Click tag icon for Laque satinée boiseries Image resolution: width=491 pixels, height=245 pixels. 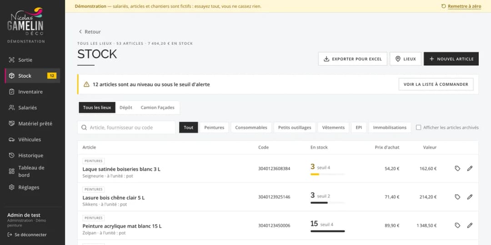coord(457,168)
